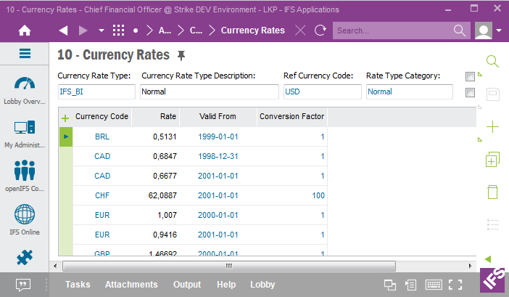Pin the Currency Rates page
The height and width of the screenshot is (297, 509).
[181, 56]
